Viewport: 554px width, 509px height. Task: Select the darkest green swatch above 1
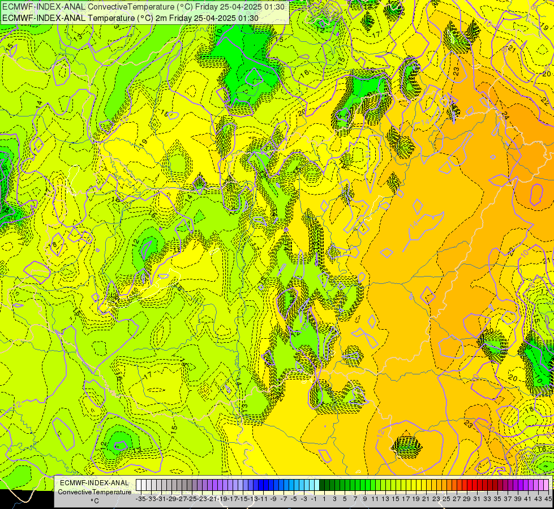(322, 485)
